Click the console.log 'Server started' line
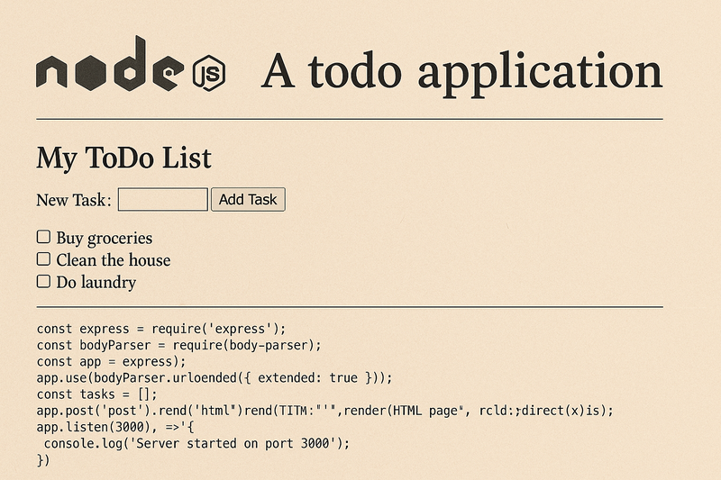Screen dimensions: 721x480 (196, 444)
